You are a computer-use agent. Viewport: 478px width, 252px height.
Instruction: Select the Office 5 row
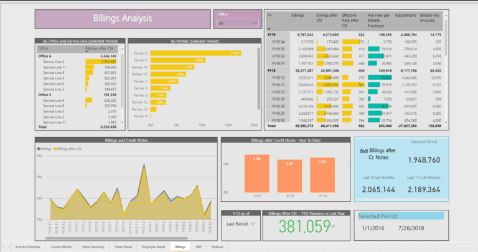pos(77,95)
